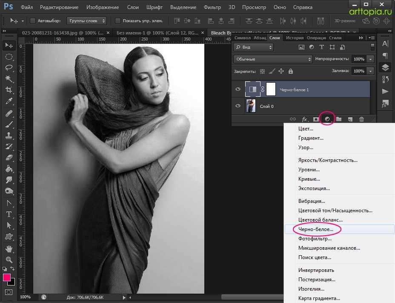Swap foreground and background colors

point(12,268)
